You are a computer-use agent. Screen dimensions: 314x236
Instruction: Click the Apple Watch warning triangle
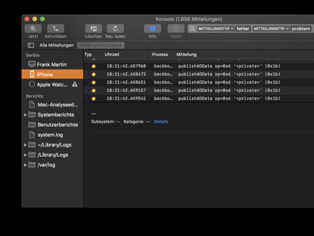tap(75, 85)
